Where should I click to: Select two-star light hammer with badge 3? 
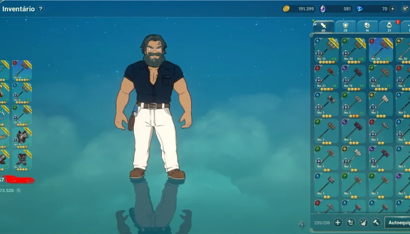coord(353,158)
